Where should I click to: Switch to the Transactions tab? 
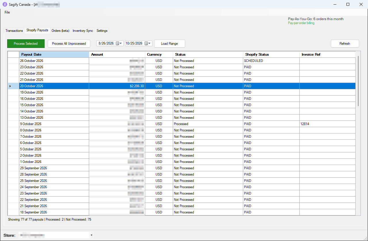(14, 31)
